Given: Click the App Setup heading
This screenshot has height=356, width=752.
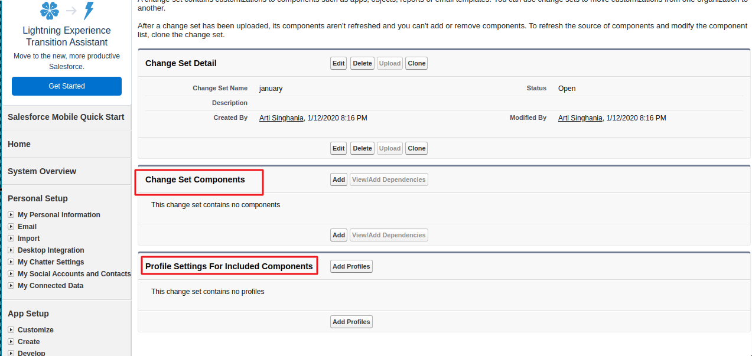Looking at the screenshot, I should pos(28,313).
